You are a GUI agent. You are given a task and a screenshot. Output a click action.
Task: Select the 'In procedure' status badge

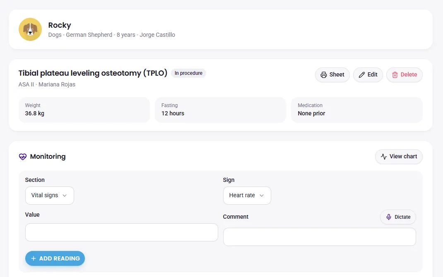(188, 73)
